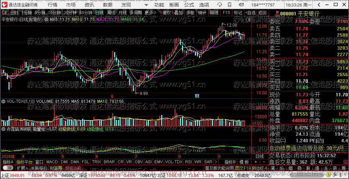Select the 日线 daily period
349x179 pixels.
100,13
